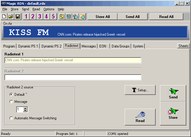Screen dimensions: 191x137
Task: Click 'Program Set: 1' in status bar
Action: (x=67, y=134)
